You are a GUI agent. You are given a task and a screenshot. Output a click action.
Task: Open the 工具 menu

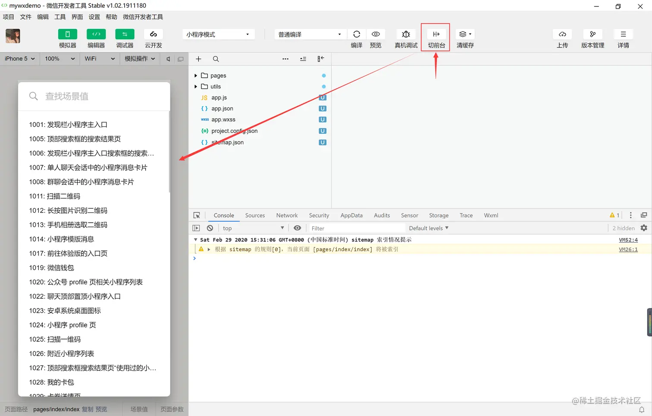[x=60, y=17]
